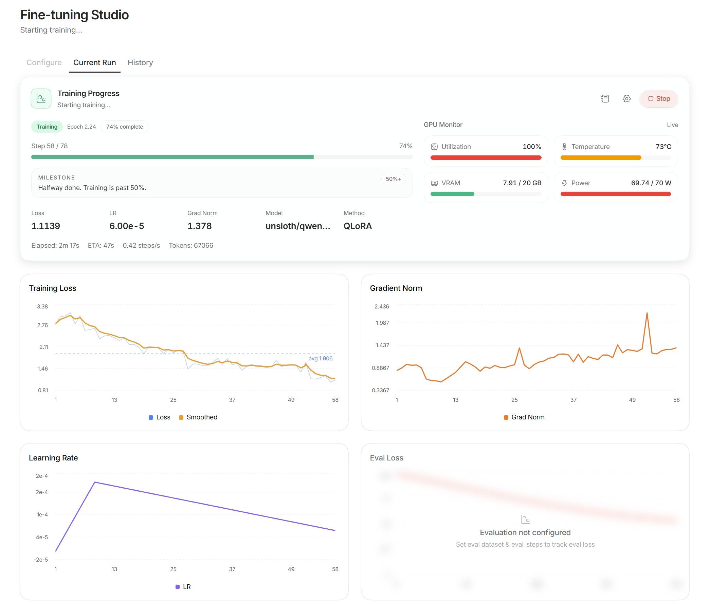728x604 pixels.
Task: Click the VRAM memory icon
Action: tap(434, 183)
